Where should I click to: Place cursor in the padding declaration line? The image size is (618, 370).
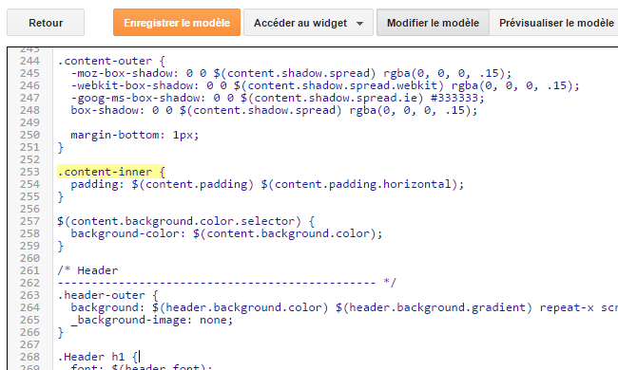click(x=267, y=184)
